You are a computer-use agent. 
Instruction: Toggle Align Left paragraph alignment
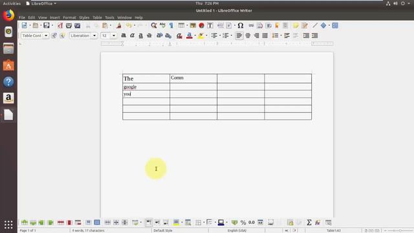click(239, 36)
